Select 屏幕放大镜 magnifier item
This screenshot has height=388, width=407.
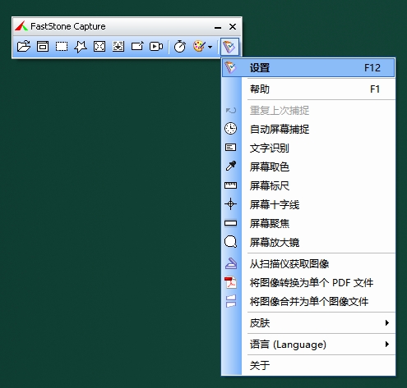point(308,242)
